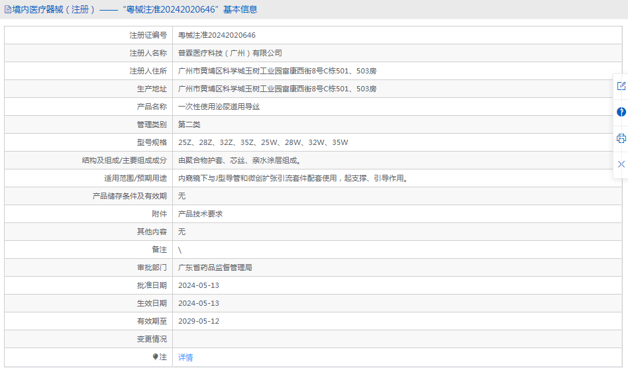Click the 其他内容 label
This screenshot has height=374, width=628.
click(152, 232)
